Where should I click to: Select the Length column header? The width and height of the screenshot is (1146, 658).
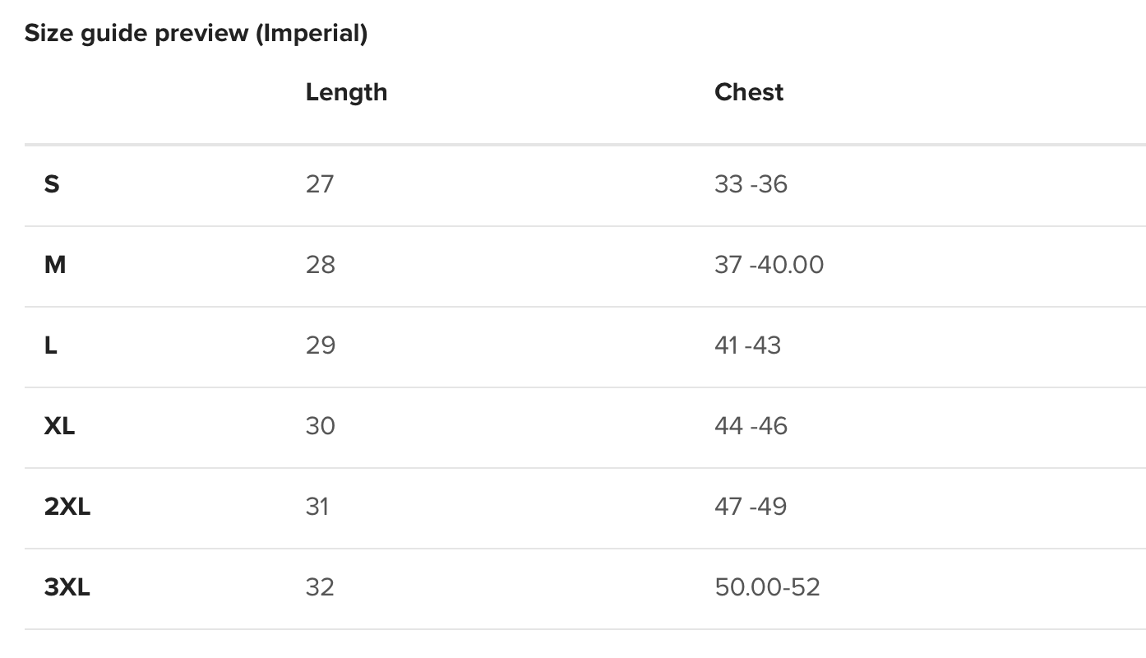[346, 92]
